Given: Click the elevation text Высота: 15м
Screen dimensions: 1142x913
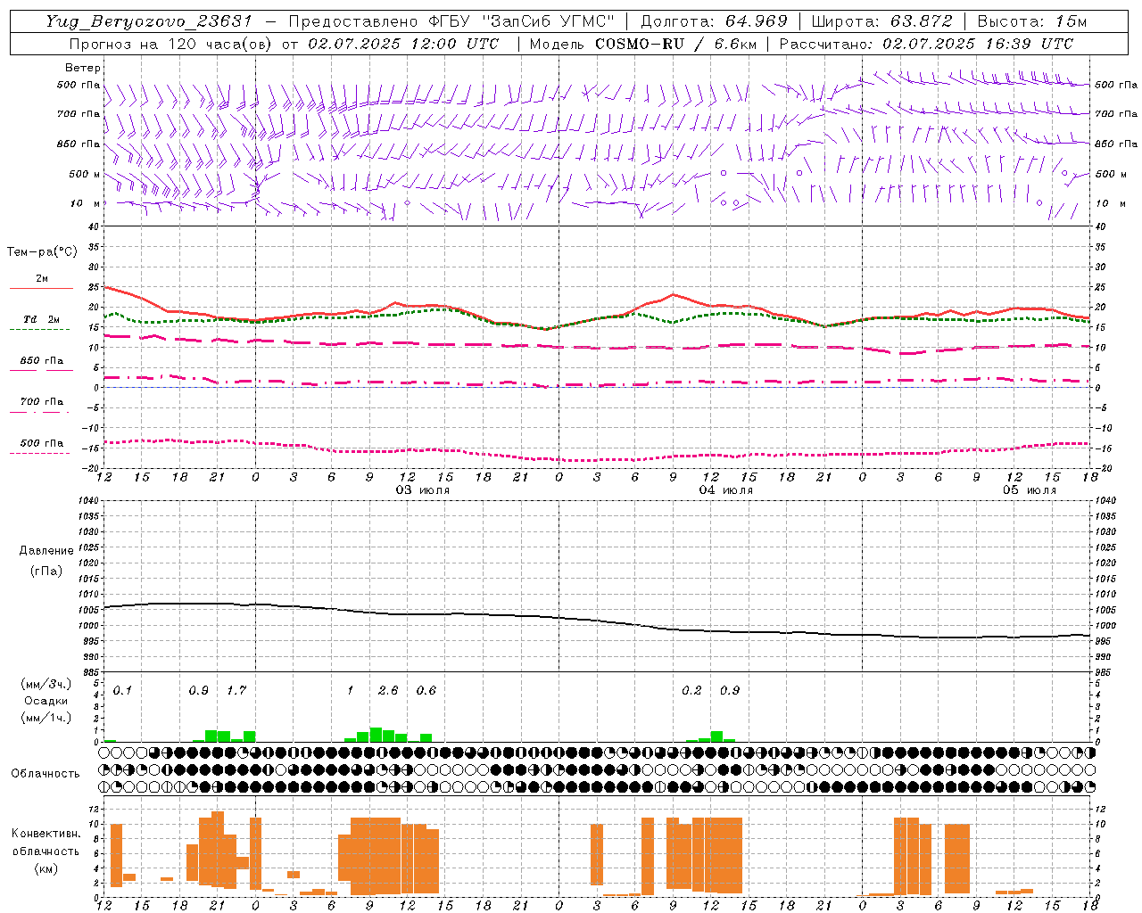Looking at the screenshot, I should 1032,21.
